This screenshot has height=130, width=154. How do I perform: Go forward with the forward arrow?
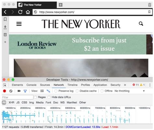pyautogui.click(x=13, y=12)
